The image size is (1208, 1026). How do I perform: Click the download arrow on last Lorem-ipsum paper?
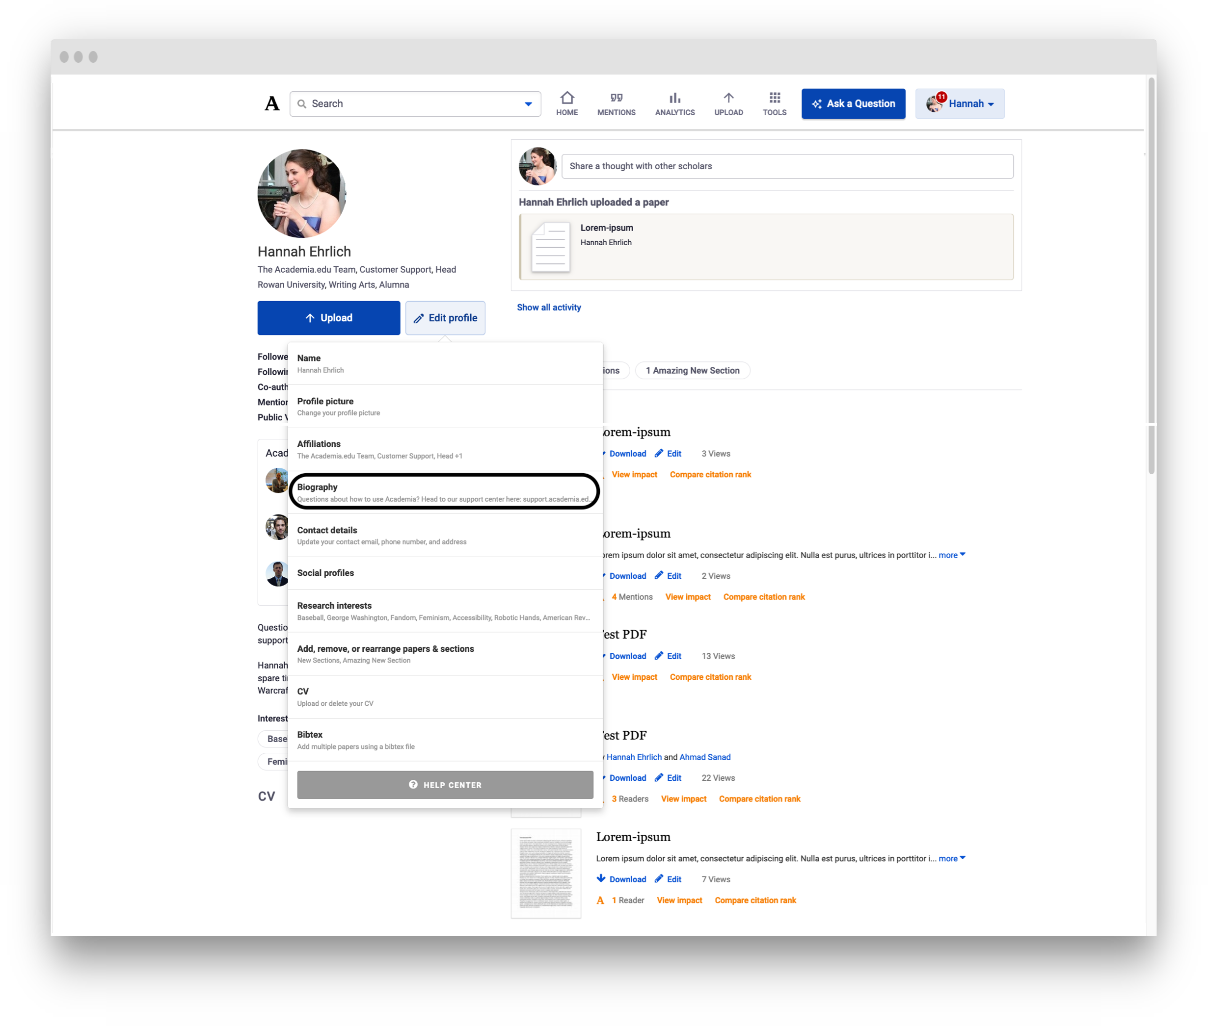pos(601,879)
